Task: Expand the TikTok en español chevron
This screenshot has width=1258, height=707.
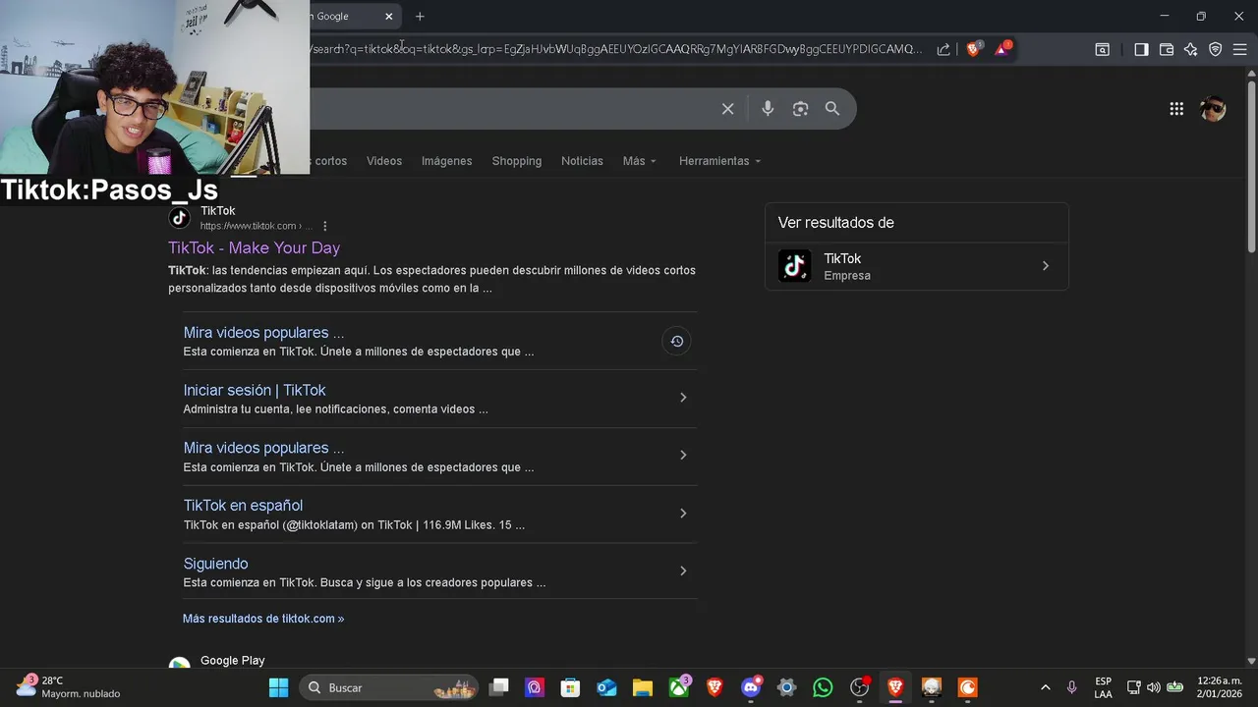Action: [x=683, y=514]
